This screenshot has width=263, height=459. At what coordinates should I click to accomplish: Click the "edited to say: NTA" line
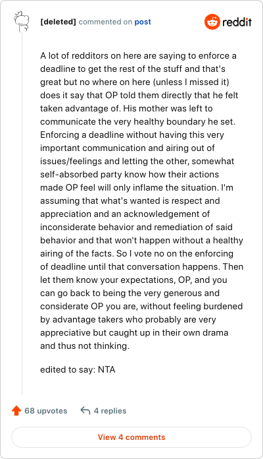(x=78, y=369)
